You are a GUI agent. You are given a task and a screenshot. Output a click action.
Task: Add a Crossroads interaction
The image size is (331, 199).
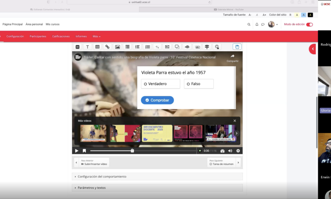(207, 47)
